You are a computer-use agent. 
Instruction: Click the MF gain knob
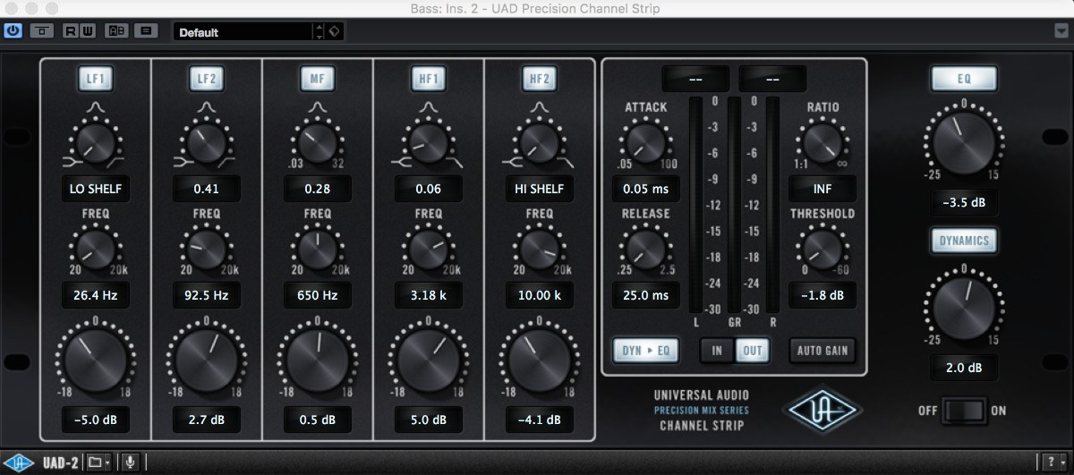tap(318, 360)
